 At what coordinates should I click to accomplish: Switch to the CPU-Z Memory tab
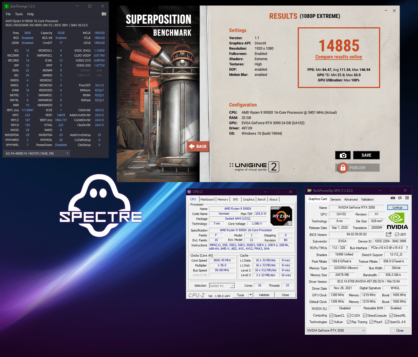223,199
